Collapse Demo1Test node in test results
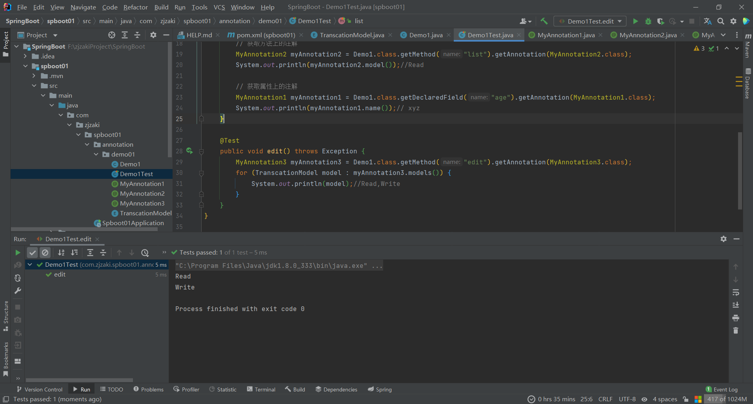753x404 pixels. pos(30,265)
